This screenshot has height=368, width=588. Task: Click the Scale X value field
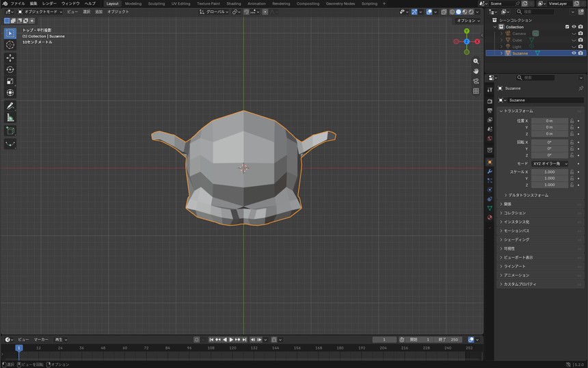(x=550, y=172)
